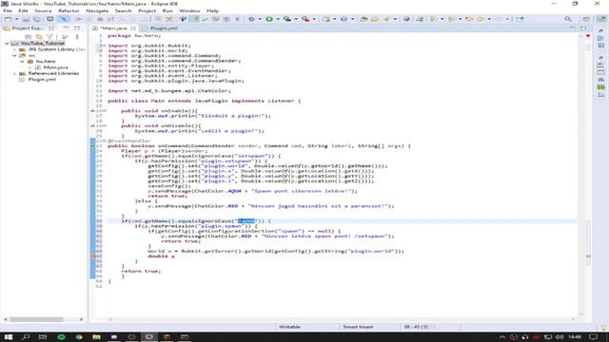Image resolution: width=609 pixels, height=342 pixels.
Task: Click right arrow of Project Explorer scrollbar
Action: pos(81,319)
